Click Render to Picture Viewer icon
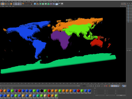The width and height of the screenshot is (132, 99). (x=29, y=4)
